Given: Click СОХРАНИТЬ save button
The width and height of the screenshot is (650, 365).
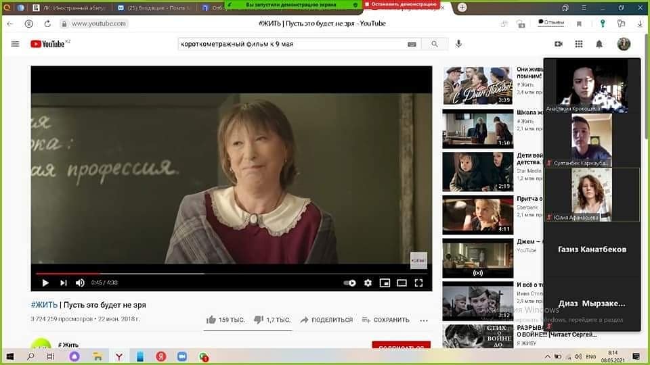Looking at the screenshot, I should (x=385, y=320).
